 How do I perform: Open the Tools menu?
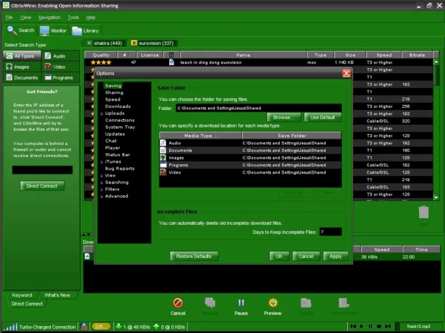(x=73, y=18)
